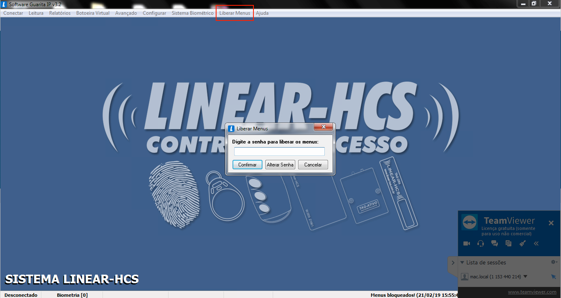Open the TeamViewer video camera icon
The height and width of the screenshot is (298, 561).
467,243
